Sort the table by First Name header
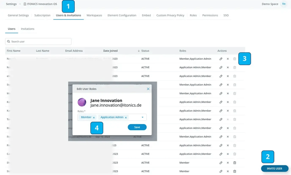Screen dimensions: 291x175 tap(13, 51)
